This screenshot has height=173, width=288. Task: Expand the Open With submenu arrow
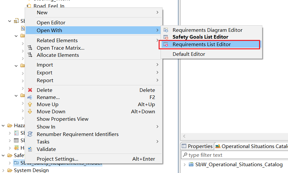click(x=157, y=30)
